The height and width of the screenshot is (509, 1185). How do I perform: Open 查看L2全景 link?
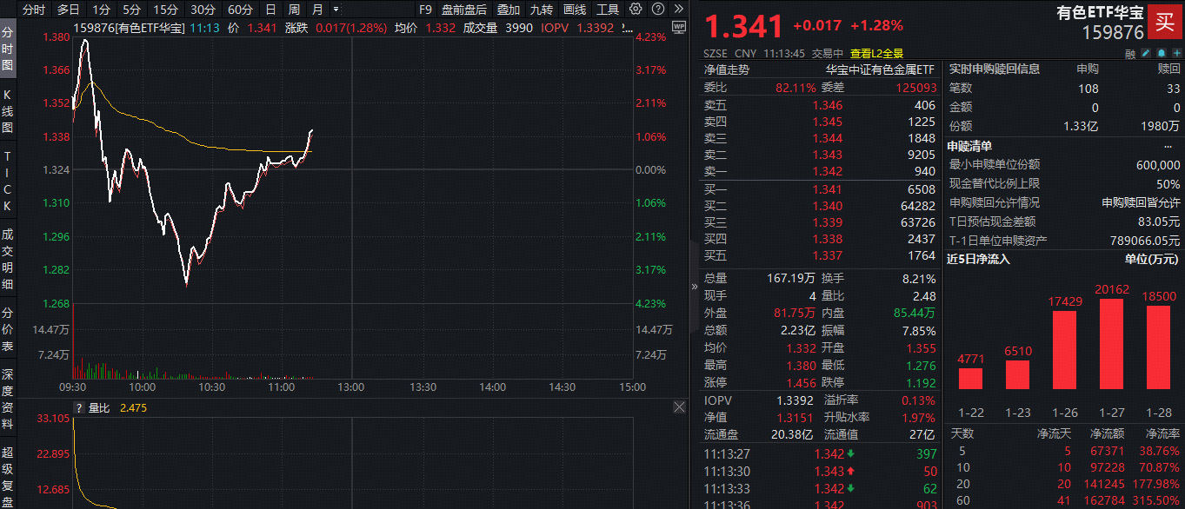click(x=876, y=53)
